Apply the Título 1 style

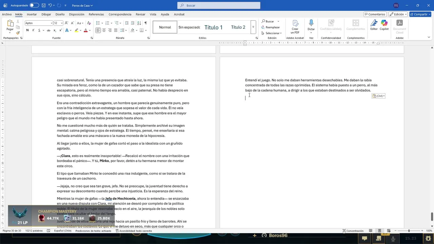click(x=213, y=27)
